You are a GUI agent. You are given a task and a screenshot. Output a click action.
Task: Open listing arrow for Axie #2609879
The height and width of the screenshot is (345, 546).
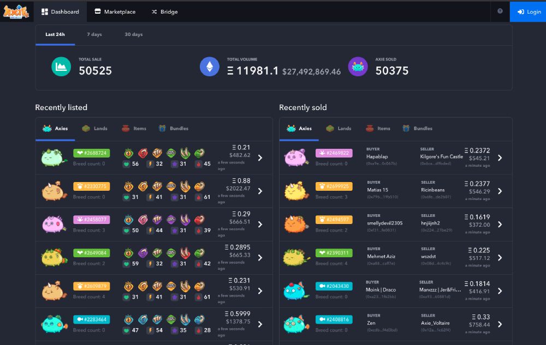260,291
